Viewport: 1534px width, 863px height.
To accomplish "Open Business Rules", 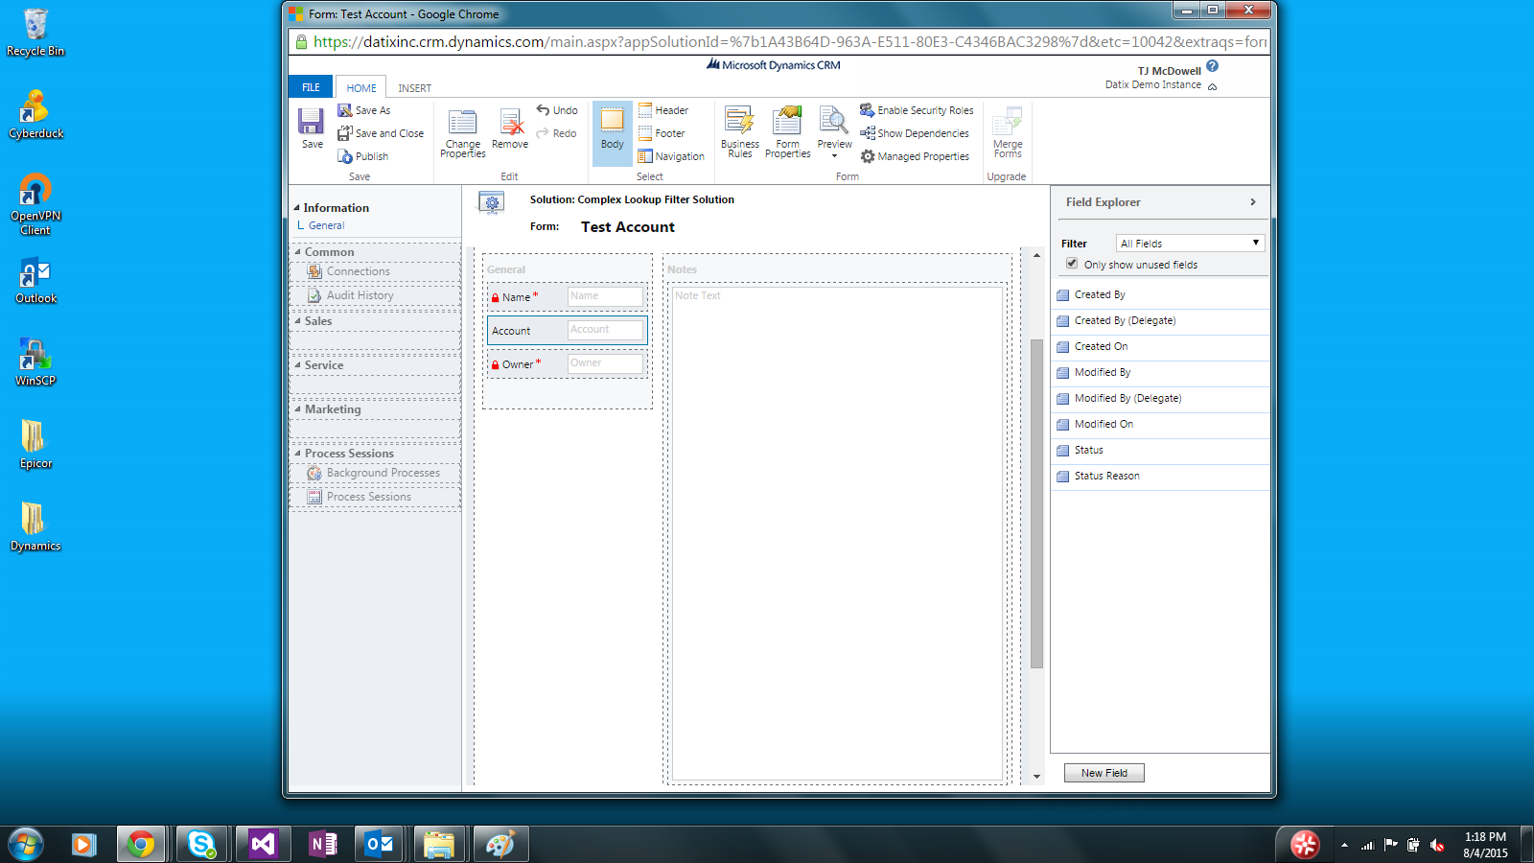I will click(740, 132).
